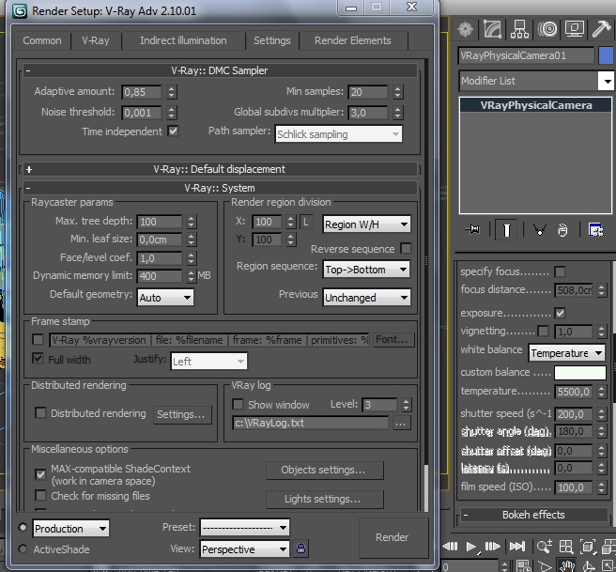Enable the Frame stamp checkbox
The width and height of the screenshot is (616, 572).
[38, 339]
